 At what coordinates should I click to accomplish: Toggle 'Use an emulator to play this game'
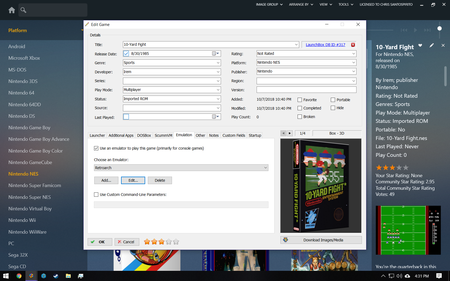[x=96, y=148]
